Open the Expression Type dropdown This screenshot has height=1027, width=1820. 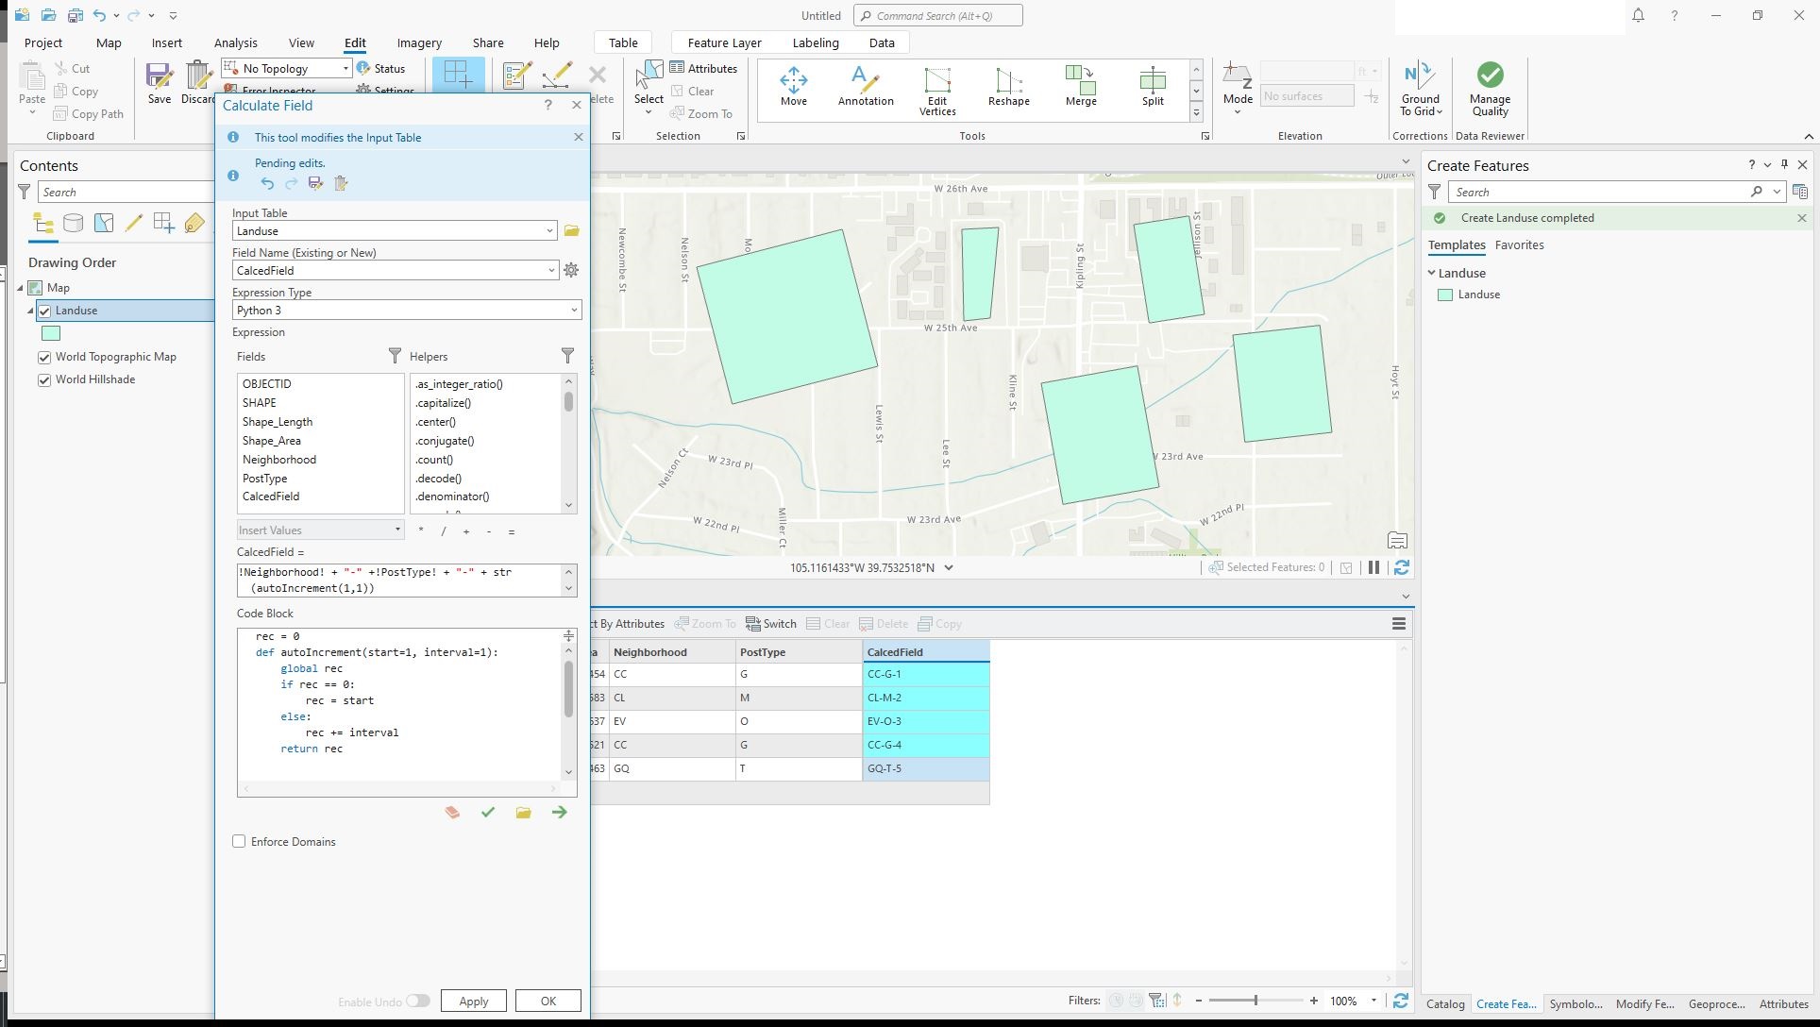(x=574, y=310)
